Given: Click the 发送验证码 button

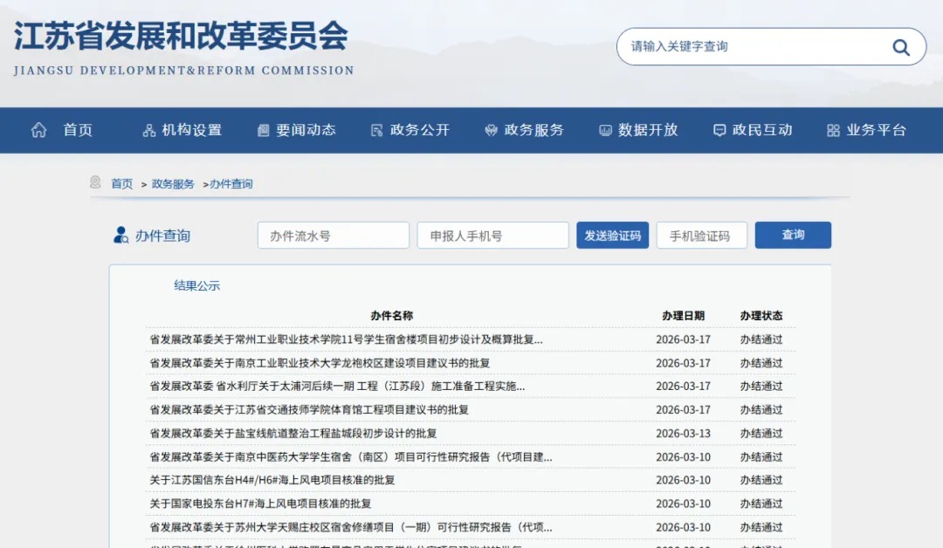Looking at the screenshot, I should (612, 235).
